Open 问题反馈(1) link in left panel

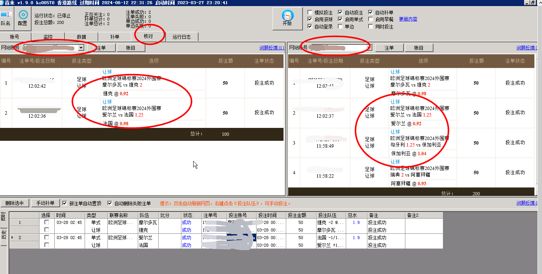(272, 48)
